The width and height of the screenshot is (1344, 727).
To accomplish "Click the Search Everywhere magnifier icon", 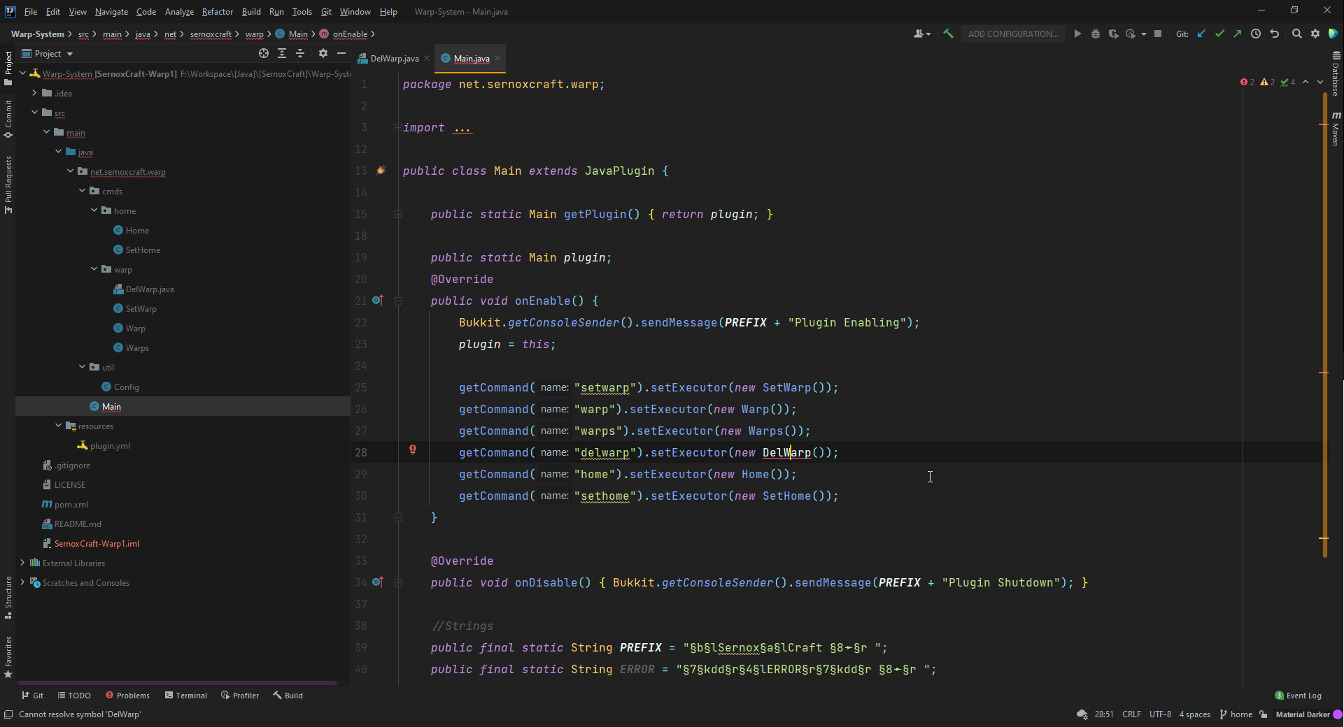I will click(x=1296, y=34).
